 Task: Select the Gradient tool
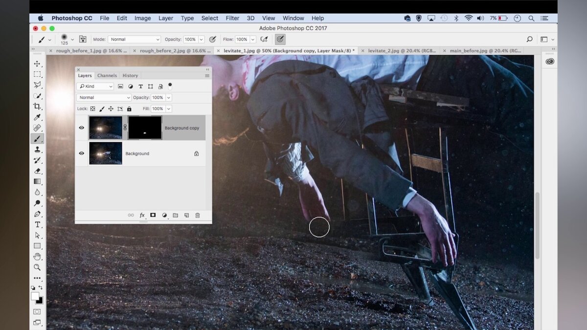pyautogui.click(x=37, y=182)
